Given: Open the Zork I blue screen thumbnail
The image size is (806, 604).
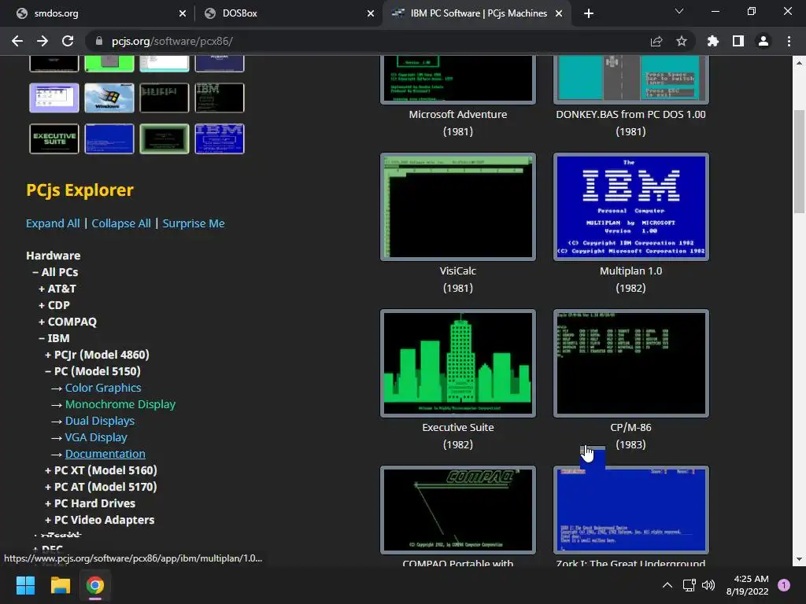Looking at the screenshot, I should click(x=630, y=510).
